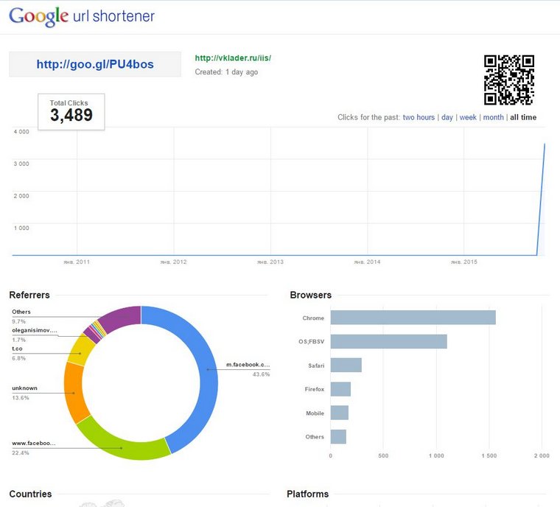Viewport: 560px width, 507px height.
Task: Click the OS;FBSV bar in Browsers chart
Action: 388,341
